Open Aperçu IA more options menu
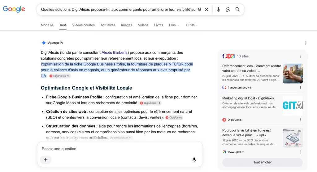The image size is (317, 172). pyautogui.click(x=305, y=43)
